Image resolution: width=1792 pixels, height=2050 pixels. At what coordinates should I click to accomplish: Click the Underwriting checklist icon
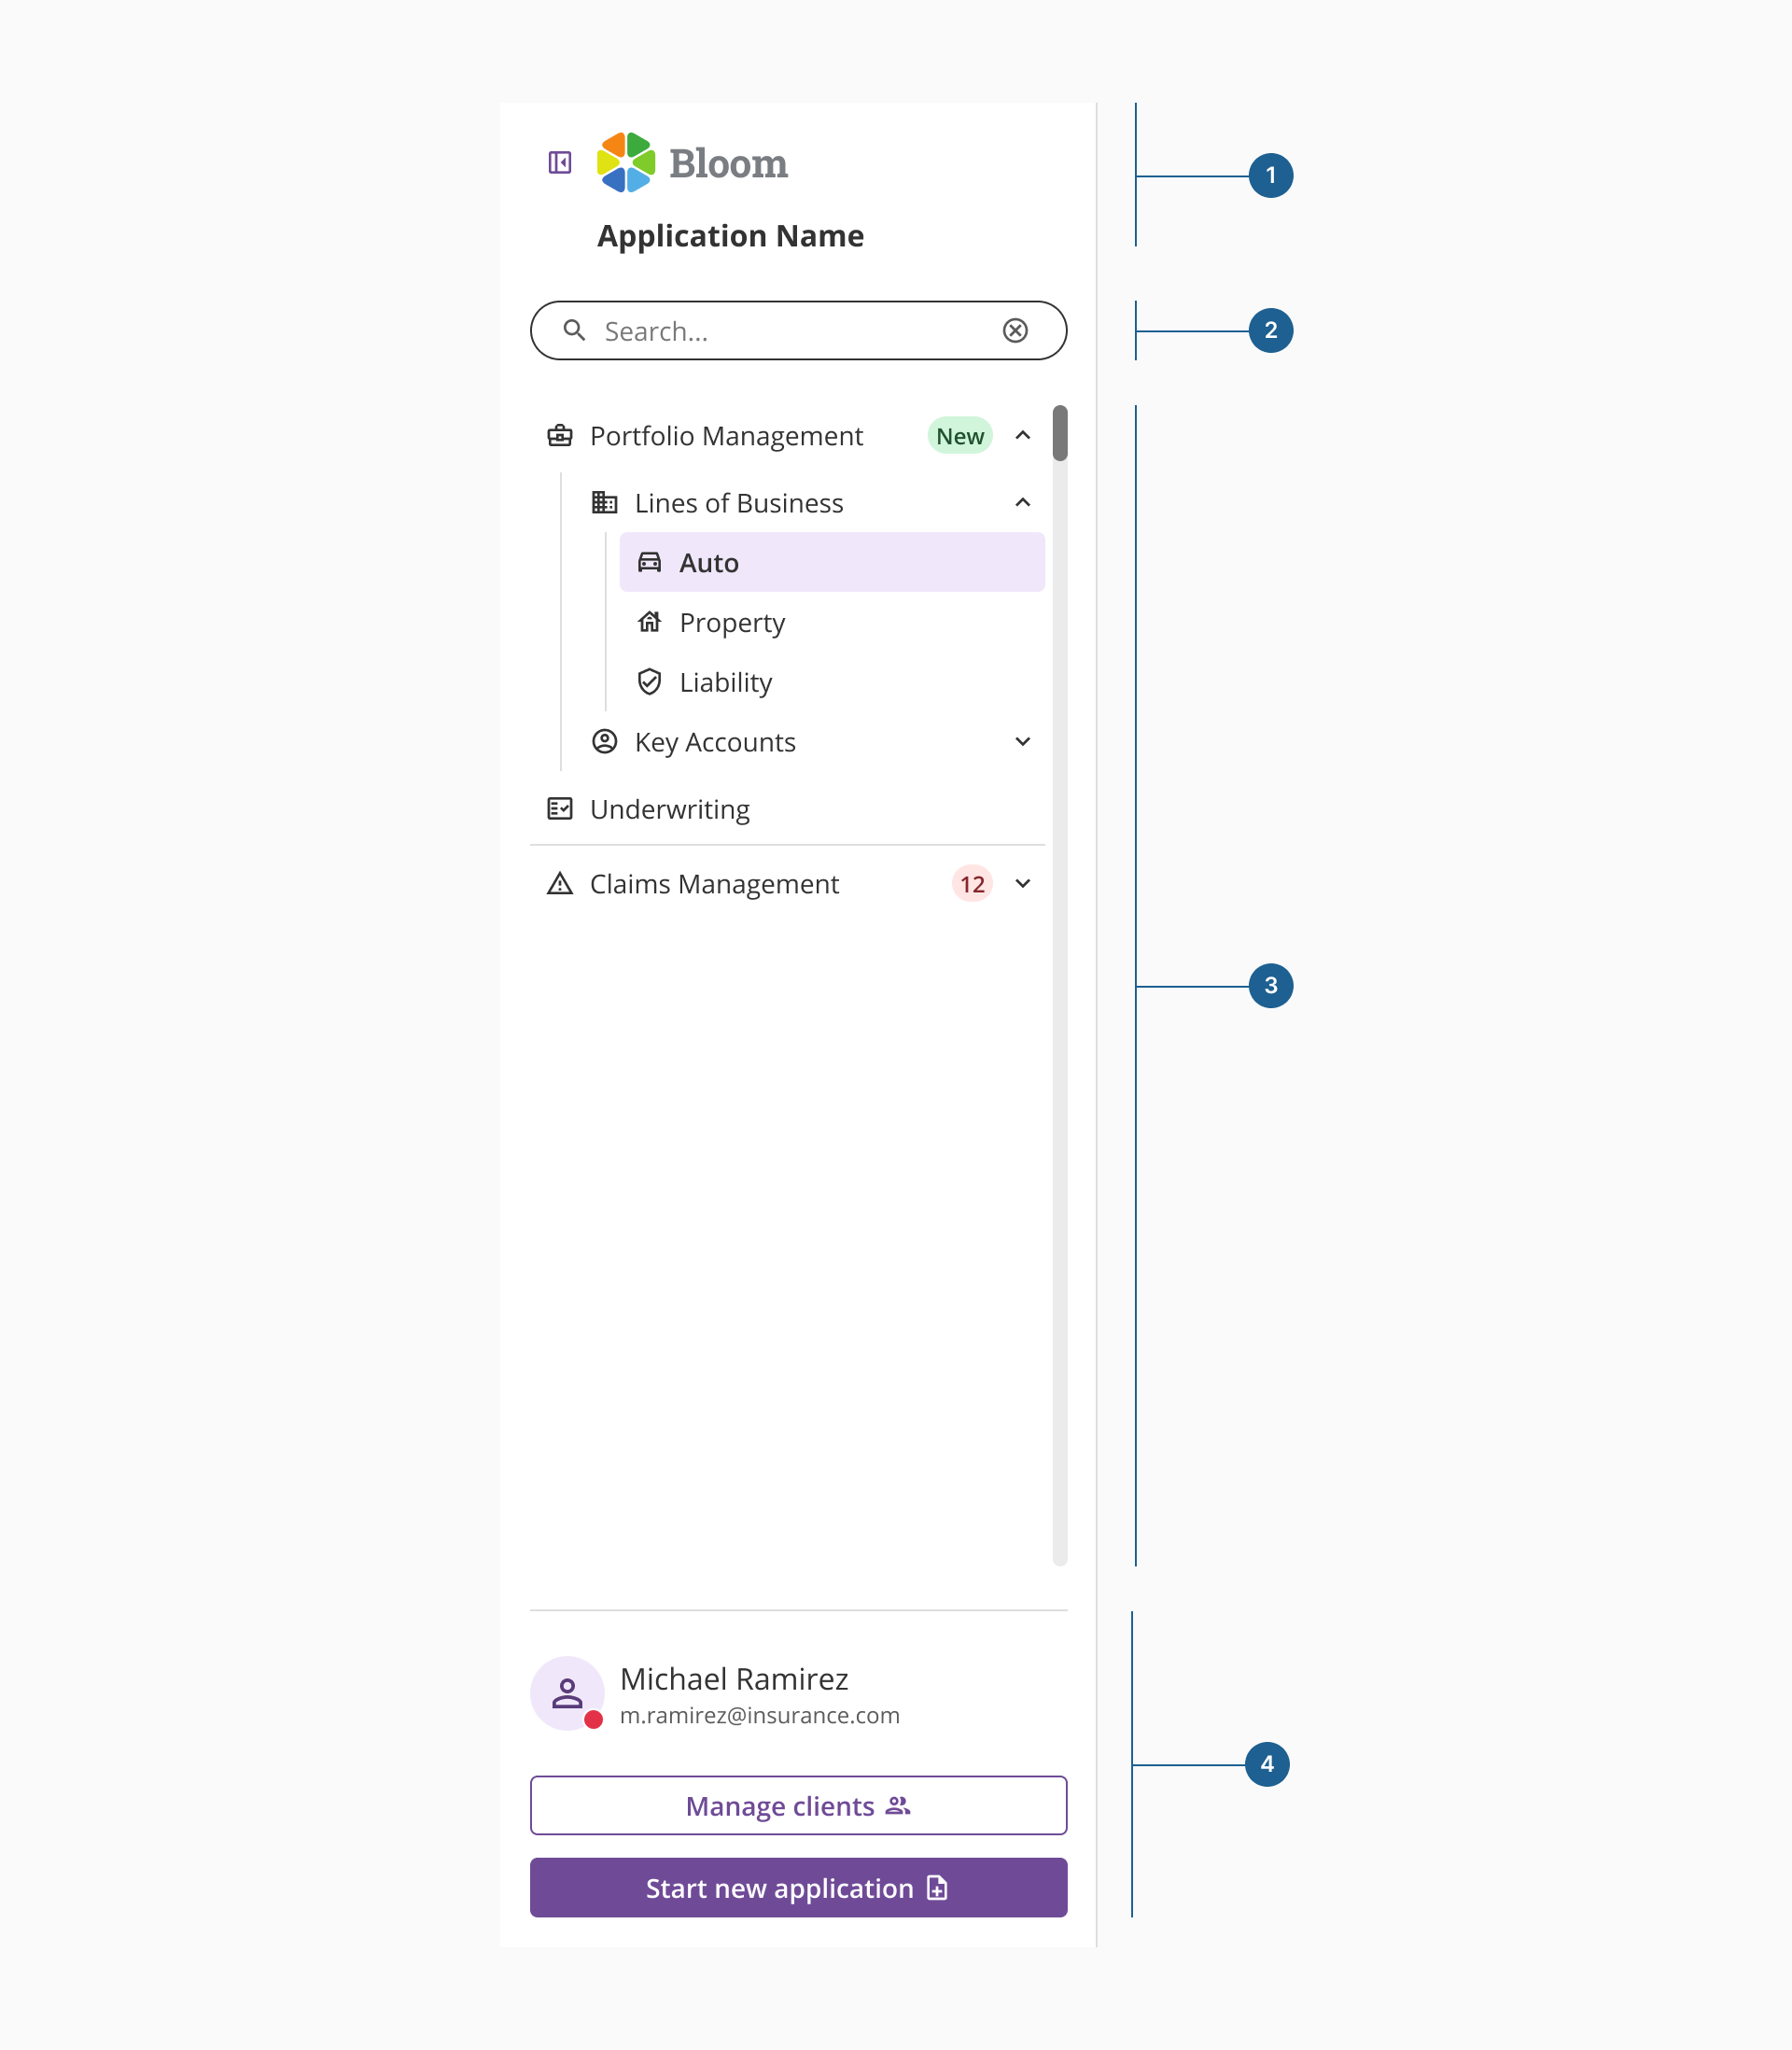click(x=560, y=809)
